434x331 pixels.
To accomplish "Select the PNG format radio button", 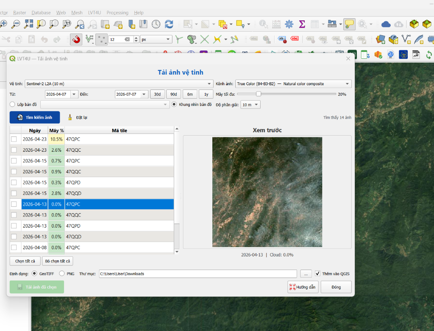I will click(62, 274).
